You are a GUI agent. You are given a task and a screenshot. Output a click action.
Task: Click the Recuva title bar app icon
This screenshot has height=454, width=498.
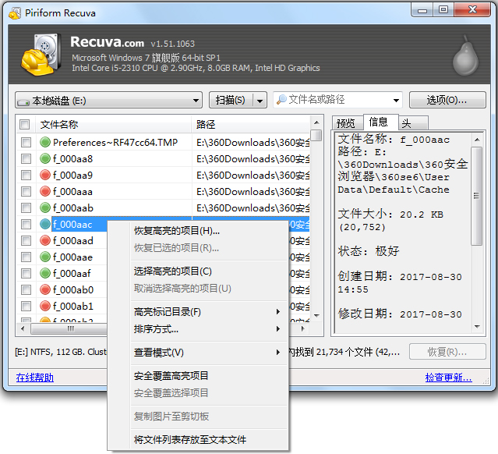coord(15,13)
